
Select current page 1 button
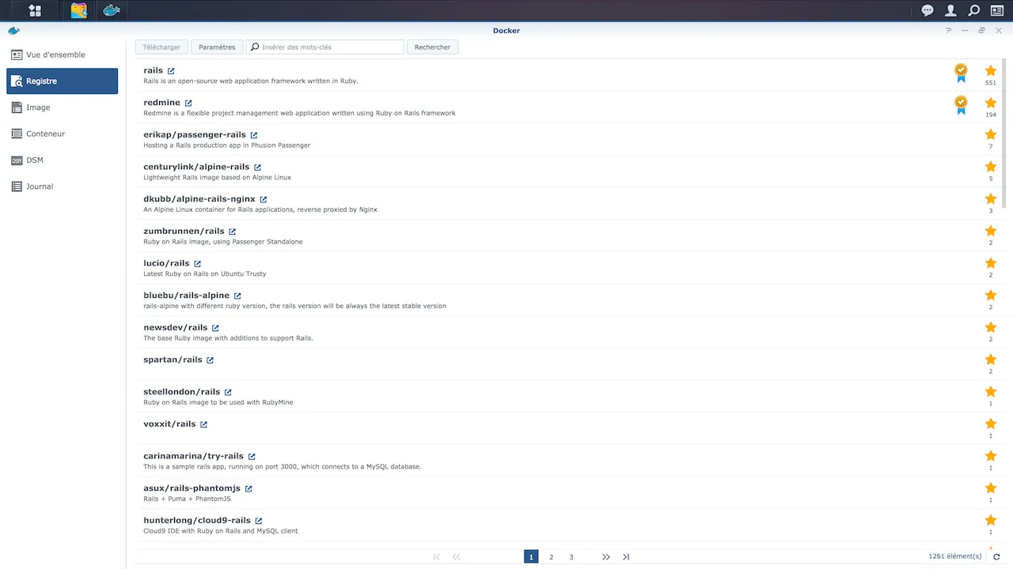point(531,557)
